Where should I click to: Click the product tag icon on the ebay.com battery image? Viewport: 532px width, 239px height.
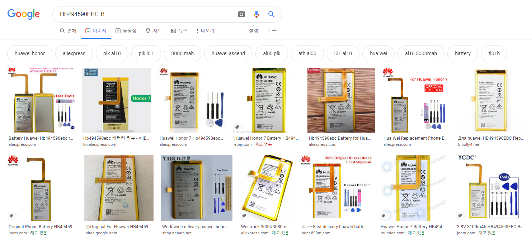(x=237, y=127)
